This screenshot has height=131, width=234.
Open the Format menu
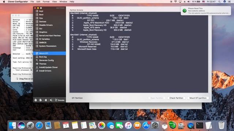pyautogui.click(x=46, y=1)
